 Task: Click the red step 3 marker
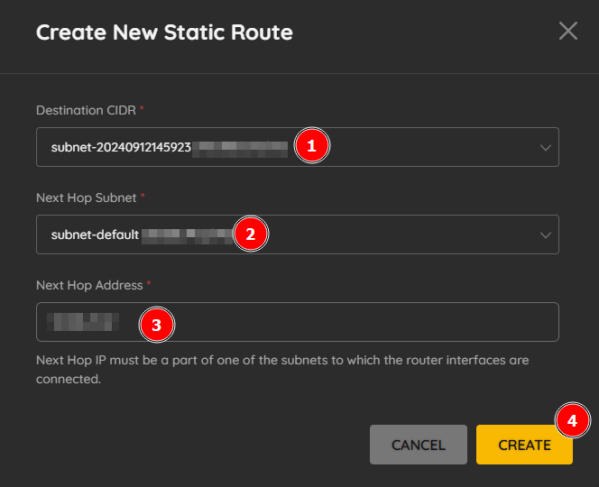pos(157,325)
